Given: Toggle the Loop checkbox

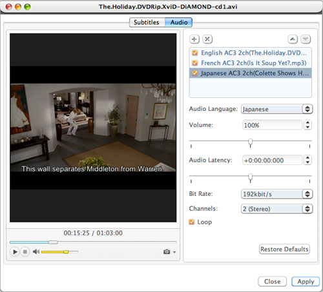Looking at the screenshot, I should tap(192, 222).
